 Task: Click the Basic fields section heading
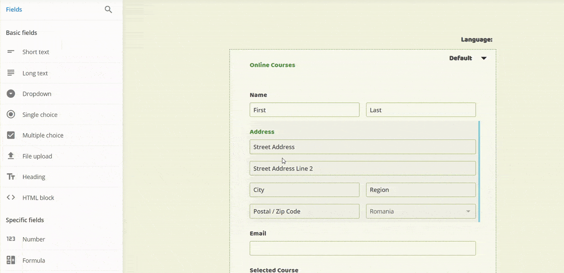(x=22, y=32)
